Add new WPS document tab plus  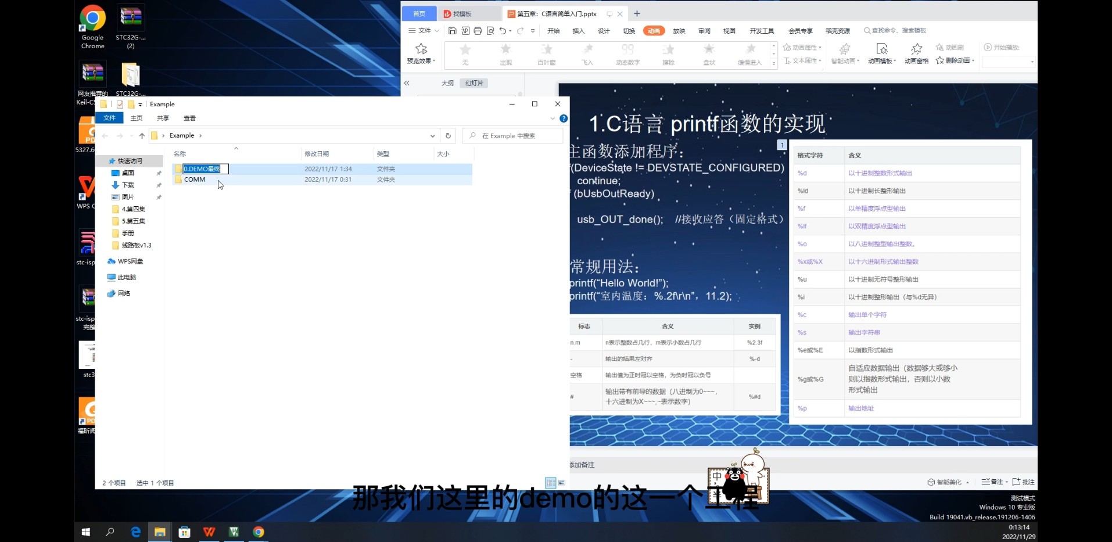tap(637, 13)
